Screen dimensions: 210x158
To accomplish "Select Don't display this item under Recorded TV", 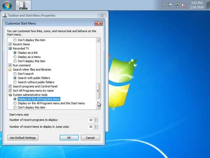I will (15, 61).
